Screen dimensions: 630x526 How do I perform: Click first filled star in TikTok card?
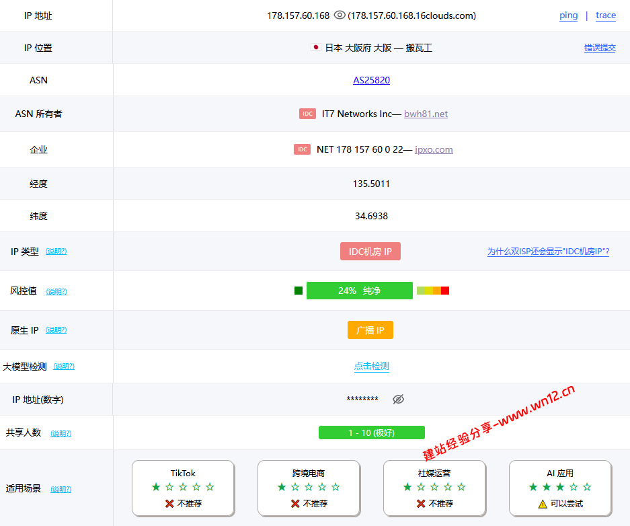(156, 487)
